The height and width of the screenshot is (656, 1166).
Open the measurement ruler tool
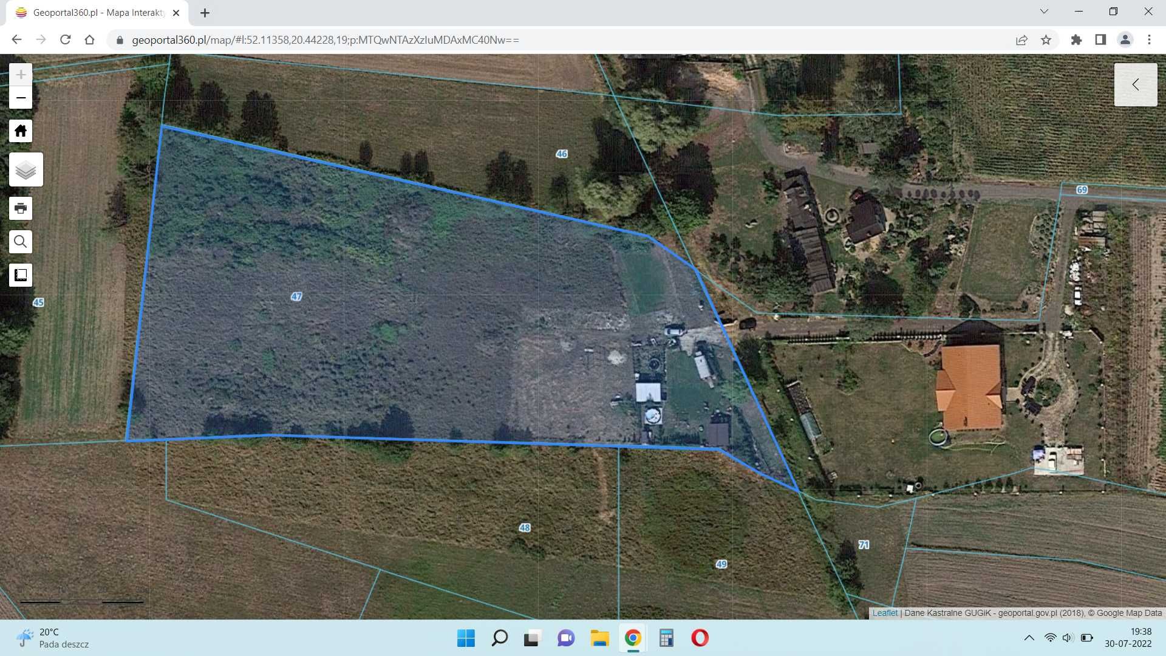(21, 275)
